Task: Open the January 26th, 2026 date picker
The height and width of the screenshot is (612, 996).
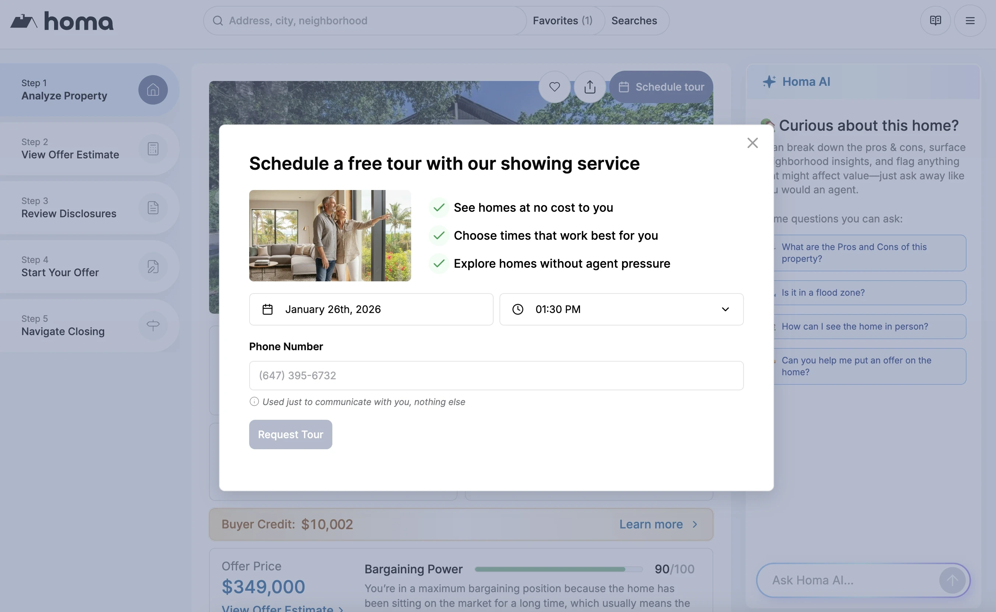Action: [371, 309]
